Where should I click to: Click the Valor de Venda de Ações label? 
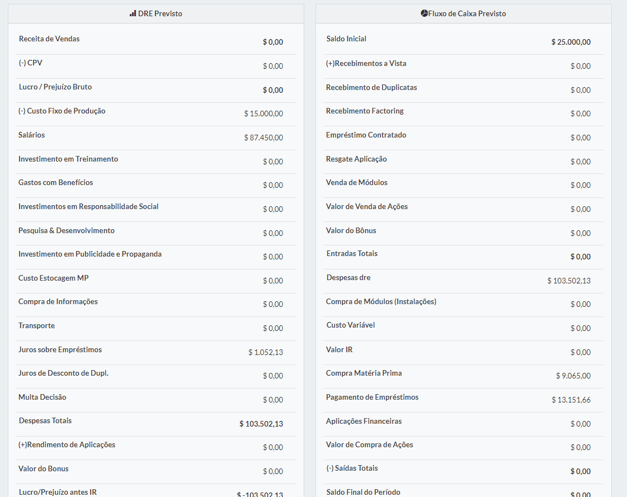367,207
